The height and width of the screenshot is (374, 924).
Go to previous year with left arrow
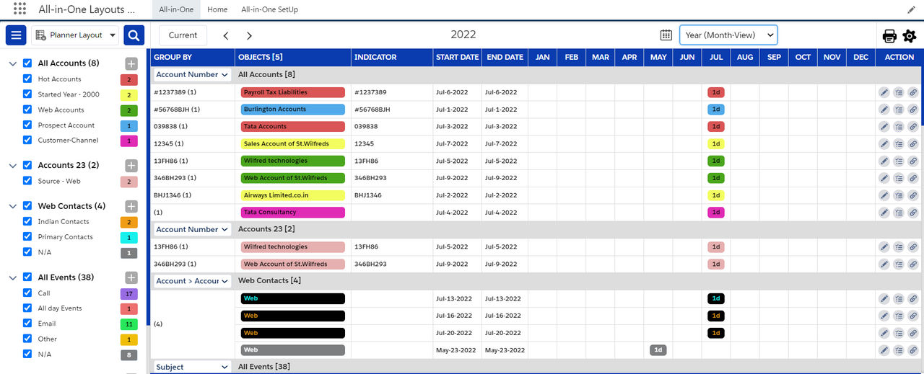226,35
